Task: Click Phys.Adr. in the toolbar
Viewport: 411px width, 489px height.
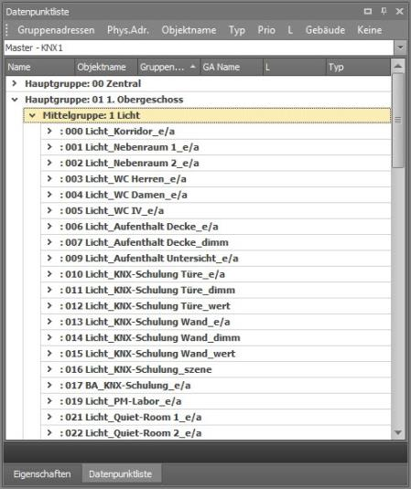Action: (x=128, y=30)
